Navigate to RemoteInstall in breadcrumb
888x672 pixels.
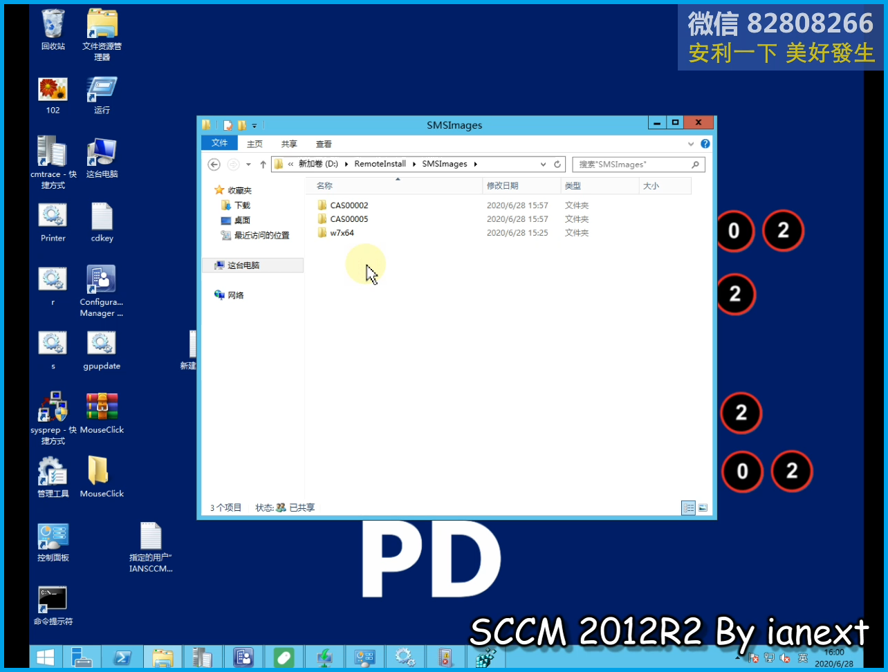tap(380, 164)
